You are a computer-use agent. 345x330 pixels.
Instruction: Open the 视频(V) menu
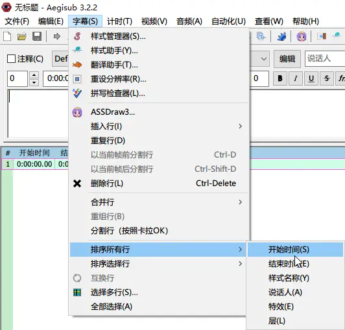[154, 21]
